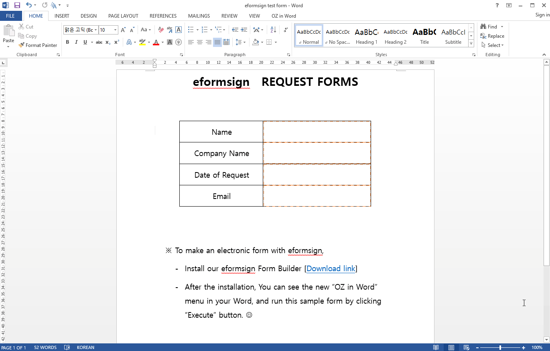Click 52 WORDS in status bar
This screenshot has width=550, height=351.
pos(45,347)
